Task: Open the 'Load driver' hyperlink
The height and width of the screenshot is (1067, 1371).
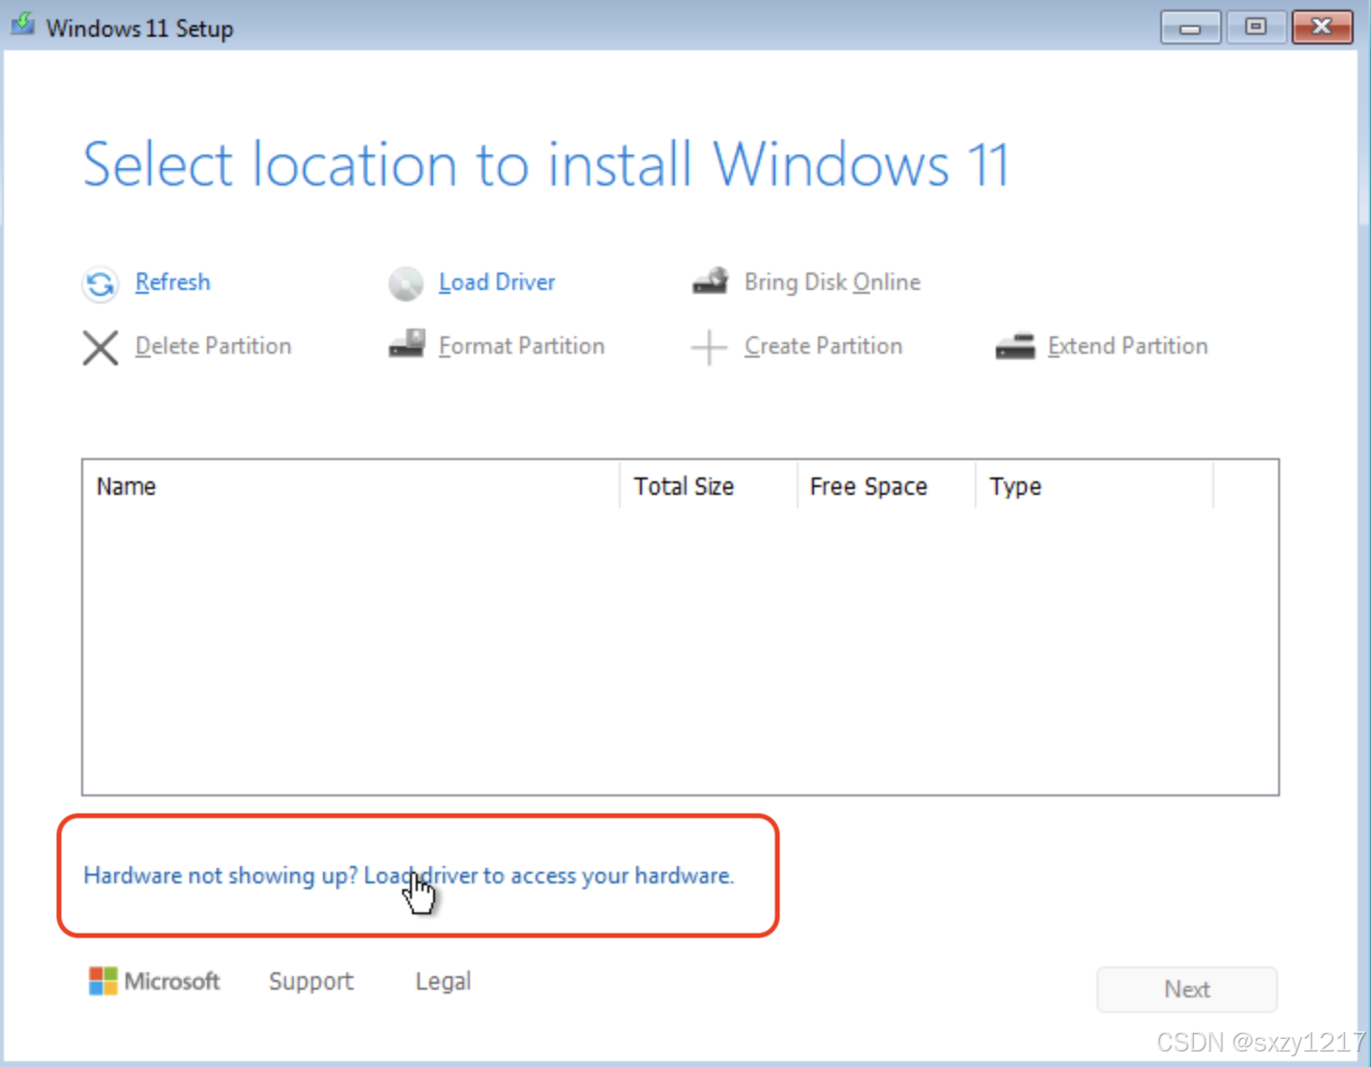Action: point(420,876)
